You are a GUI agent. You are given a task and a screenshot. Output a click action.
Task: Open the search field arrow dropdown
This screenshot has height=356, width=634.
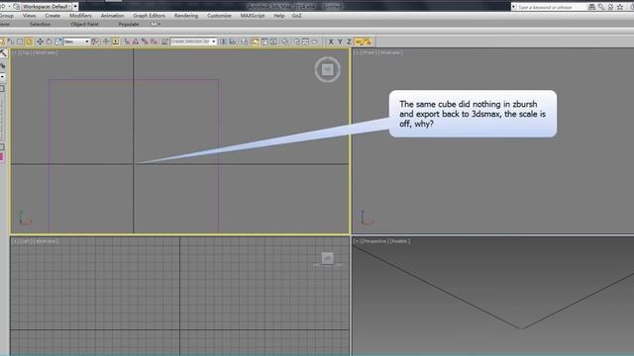(x=513, y=7)
